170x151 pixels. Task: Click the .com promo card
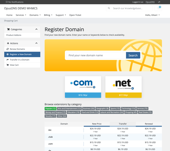(x=83, y=87)
